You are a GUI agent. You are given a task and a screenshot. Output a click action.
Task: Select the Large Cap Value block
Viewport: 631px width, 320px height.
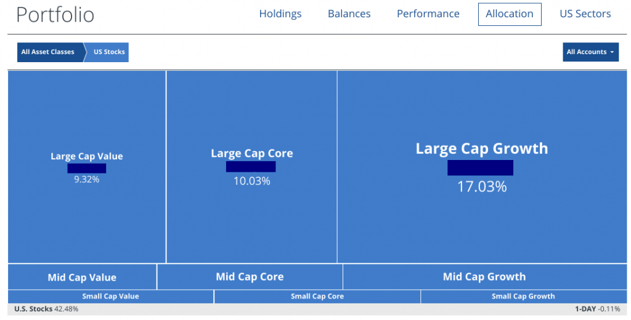click(86, 167)
